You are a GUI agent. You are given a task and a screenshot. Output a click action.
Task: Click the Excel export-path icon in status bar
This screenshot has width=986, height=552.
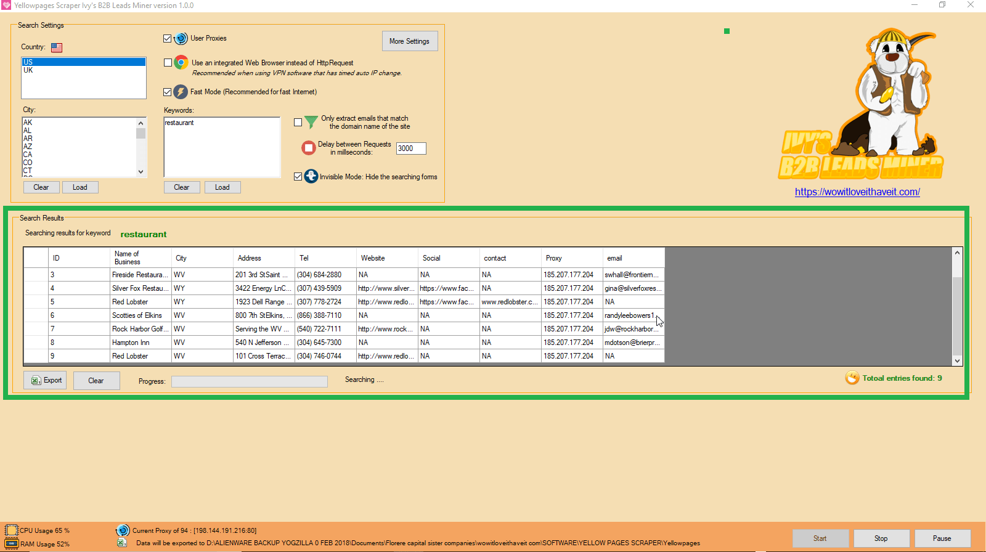tap(122, 543)
